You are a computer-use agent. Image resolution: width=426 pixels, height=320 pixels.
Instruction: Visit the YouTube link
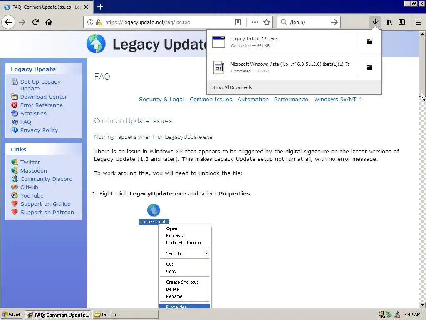pos(32,196)
